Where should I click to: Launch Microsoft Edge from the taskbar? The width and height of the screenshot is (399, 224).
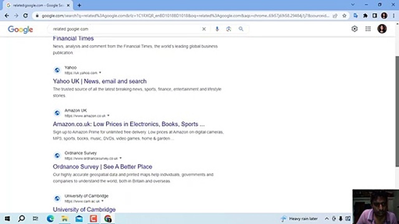(50, 219)
